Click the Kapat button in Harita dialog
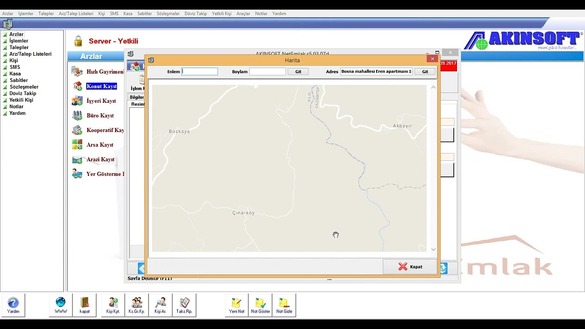Image resolution: width=585 pixels, height=329 pixels. click(409, 266)
